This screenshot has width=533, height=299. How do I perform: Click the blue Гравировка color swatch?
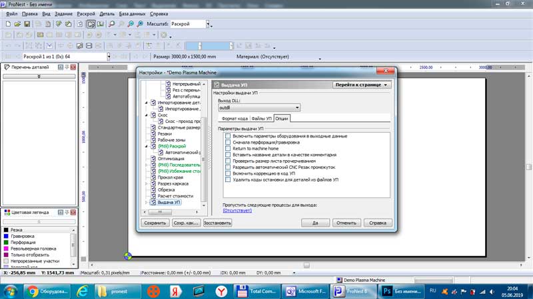coord(6,236)
